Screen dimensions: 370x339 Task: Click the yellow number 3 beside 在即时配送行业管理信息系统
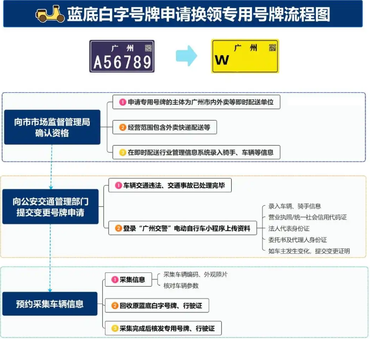123,152
